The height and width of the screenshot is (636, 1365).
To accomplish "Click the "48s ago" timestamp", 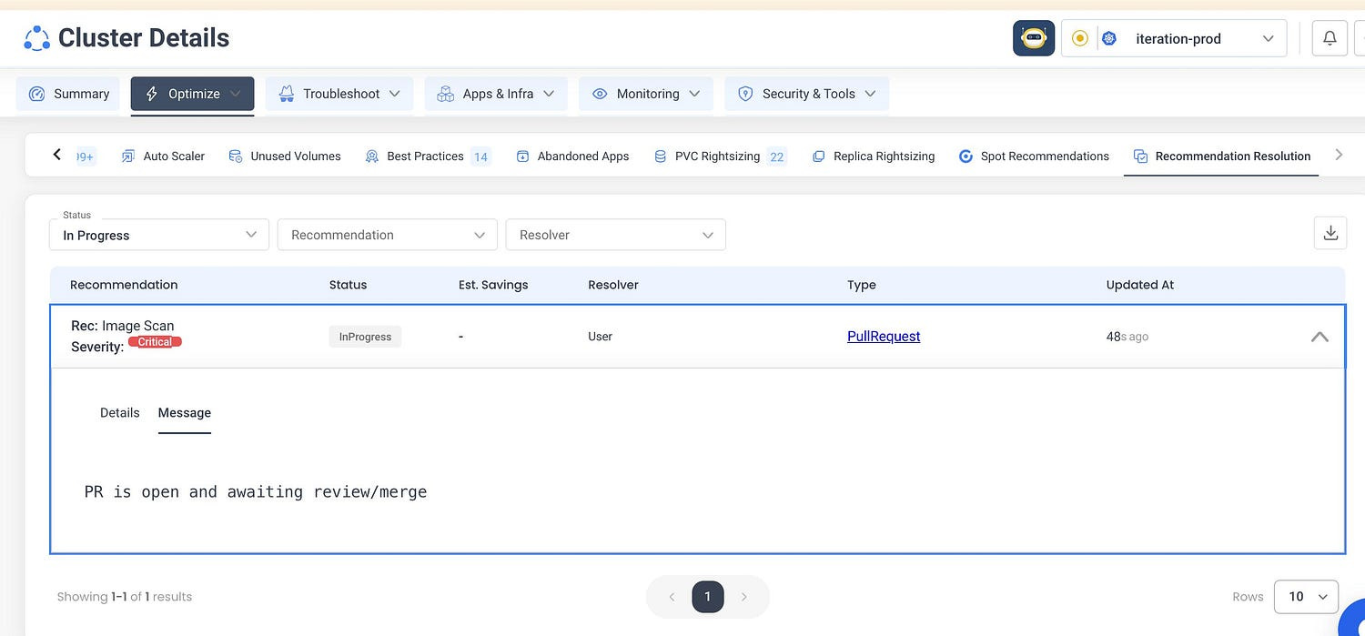I will 1127,337.
